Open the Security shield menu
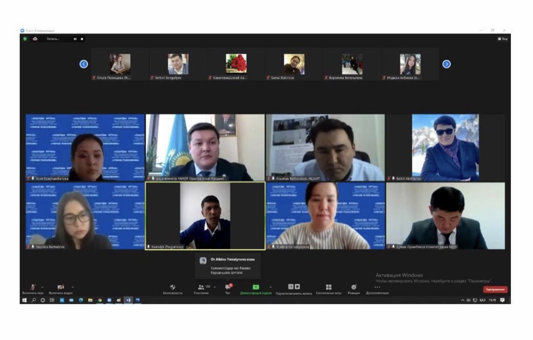This screenshot has height=340, width=533. [x=172, y=288]
